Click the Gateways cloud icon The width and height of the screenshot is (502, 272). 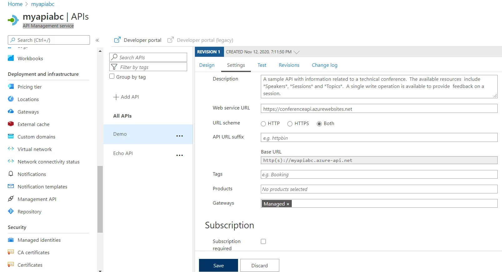coord(11,111)
